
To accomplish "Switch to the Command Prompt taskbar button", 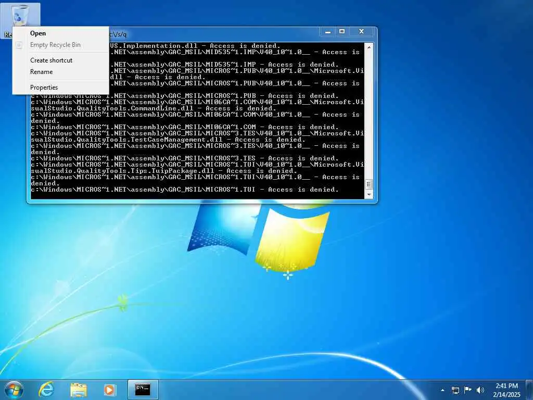I will (143, 390).
